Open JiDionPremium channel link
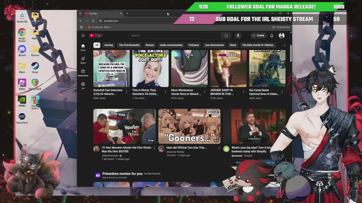 coord(110,156)
